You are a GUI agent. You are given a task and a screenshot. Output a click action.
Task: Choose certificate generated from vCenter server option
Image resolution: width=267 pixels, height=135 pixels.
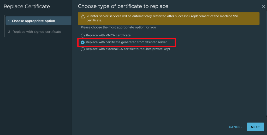tap(83, 42)
